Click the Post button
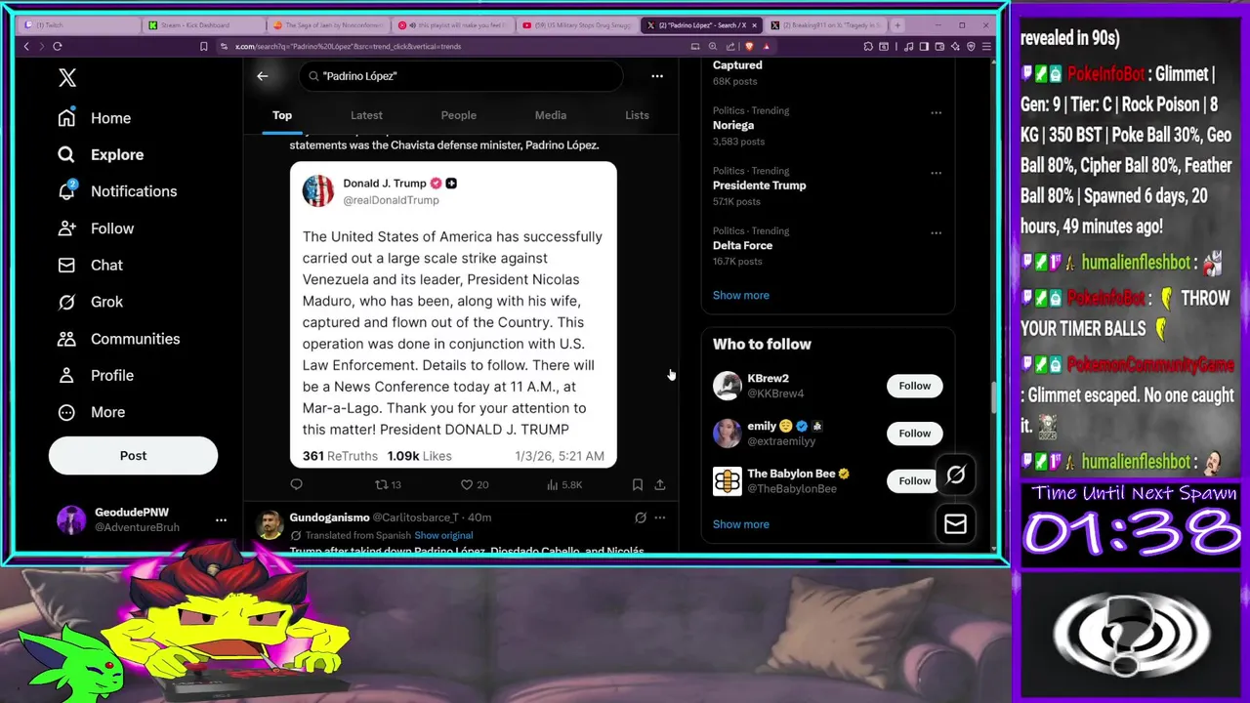The height and width of the screenshot is (703, 1250). (133, 455)
